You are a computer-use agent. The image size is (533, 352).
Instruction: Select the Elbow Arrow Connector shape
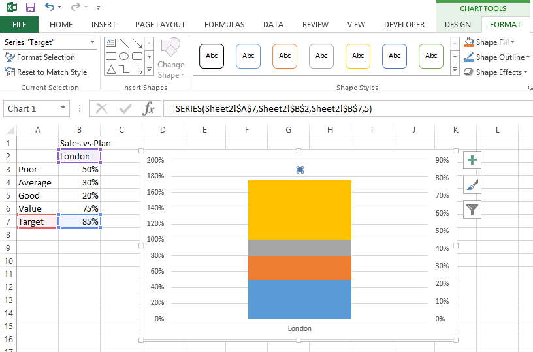point(137,69)
